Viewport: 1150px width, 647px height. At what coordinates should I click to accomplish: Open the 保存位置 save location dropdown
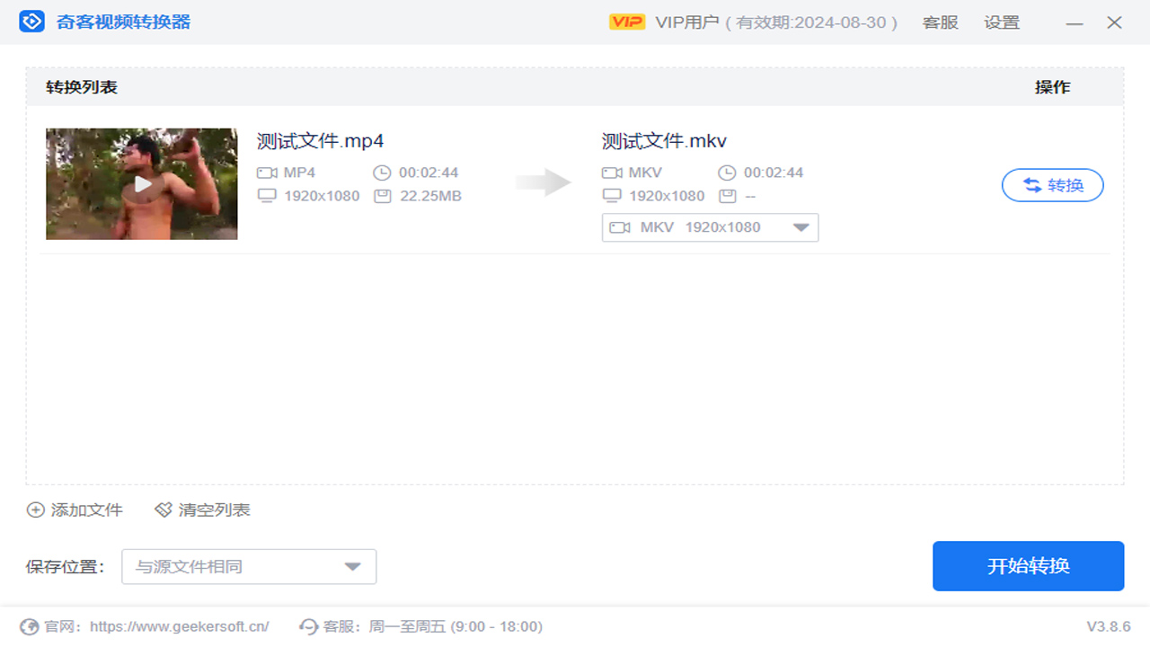coord(249,566)
